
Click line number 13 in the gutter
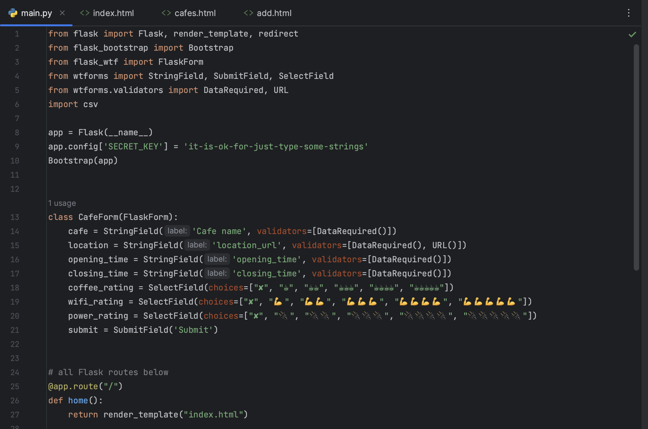point(15,217)
